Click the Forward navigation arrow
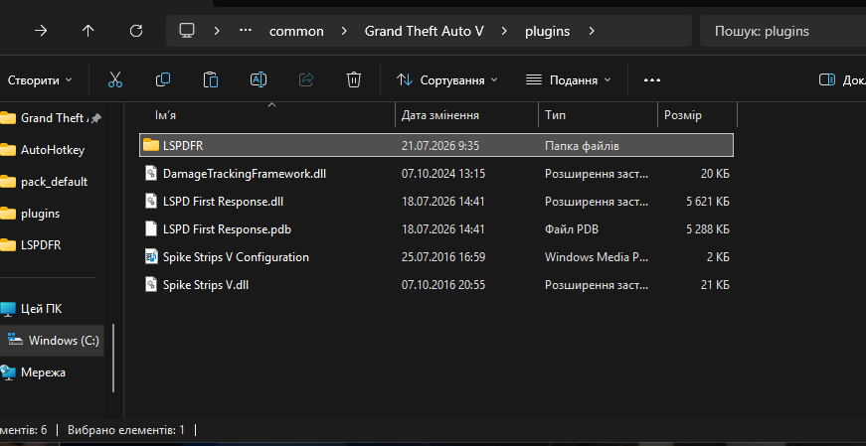The height and width of the screenshot is (446, 866). [x=41, y=31]
